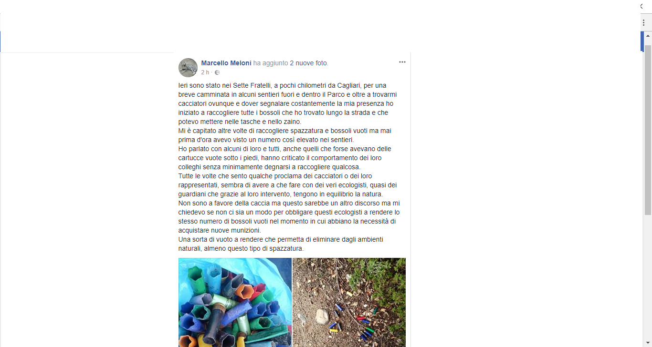
Task: Click the left-pointing chevron at the top right
Action: click(642, 6)
